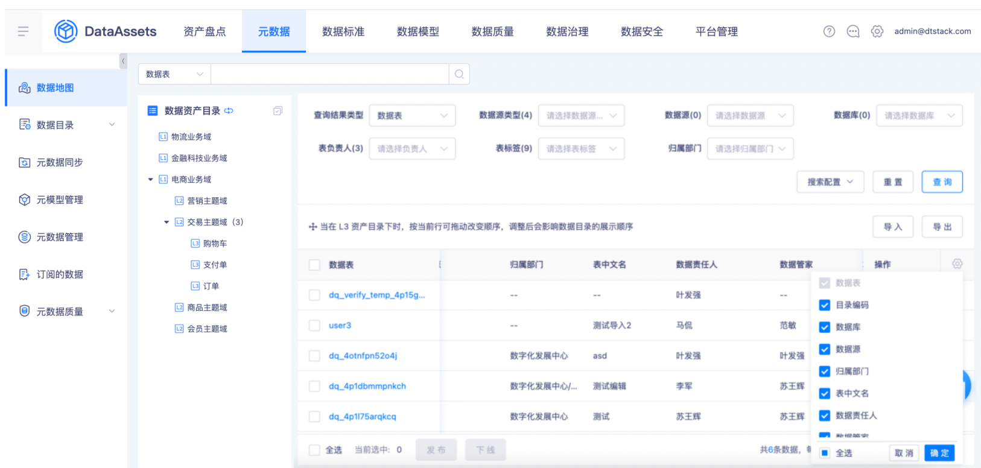Open 数据库 select dropdown
The image size is (981, 468).
919,115
